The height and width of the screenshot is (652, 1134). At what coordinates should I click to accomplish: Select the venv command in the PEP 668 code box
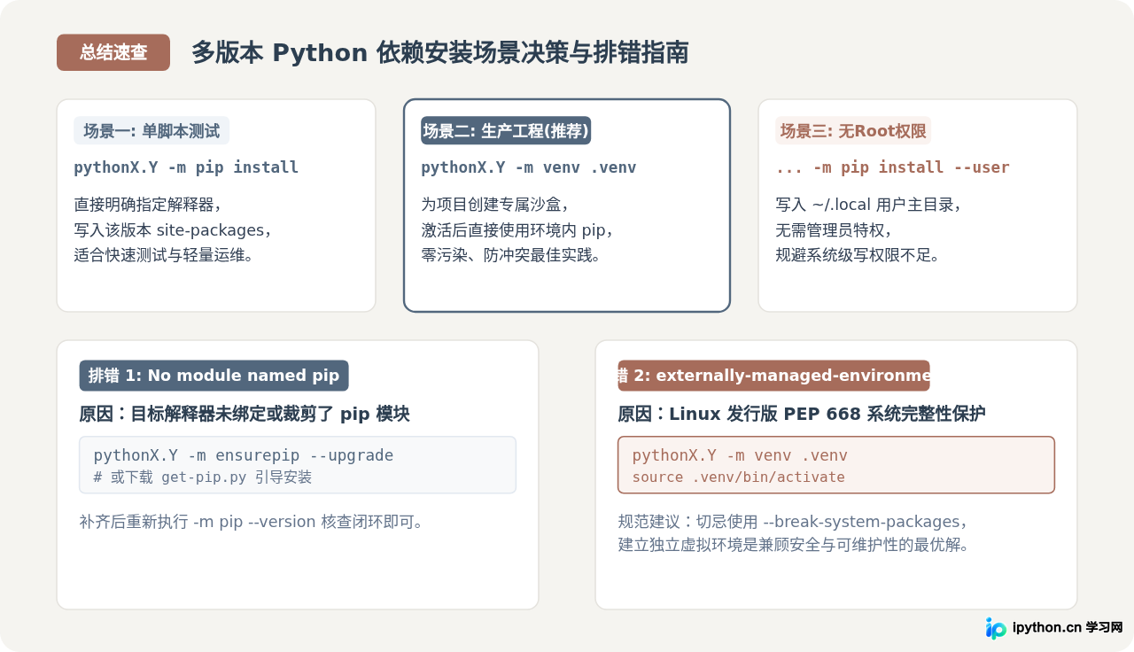(x=740, y=455)
